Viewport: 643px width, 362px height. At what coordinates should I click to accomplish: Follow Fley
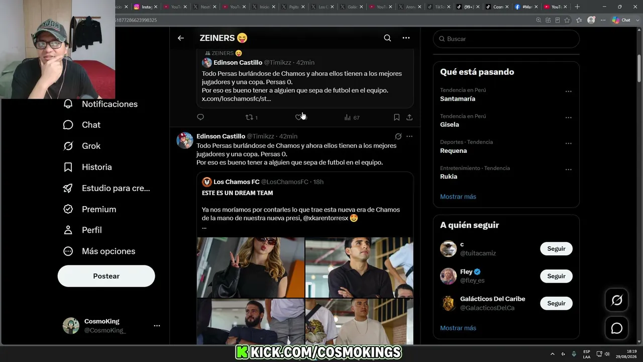556,276
